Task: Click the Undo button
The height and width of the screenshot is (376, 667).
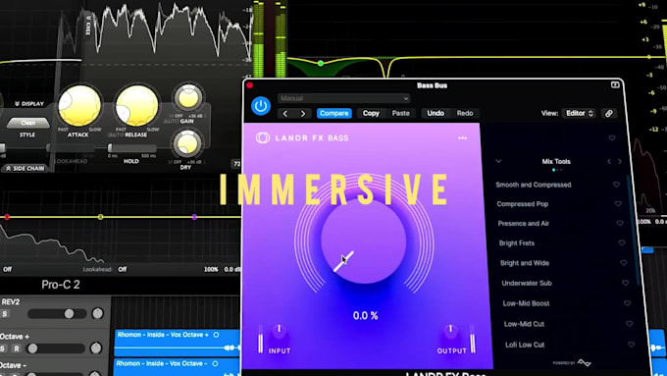Action: 436,113
